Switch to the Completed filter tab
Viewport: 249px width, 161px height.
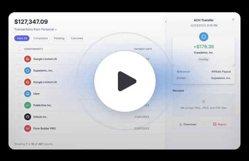tap(40, 38)
